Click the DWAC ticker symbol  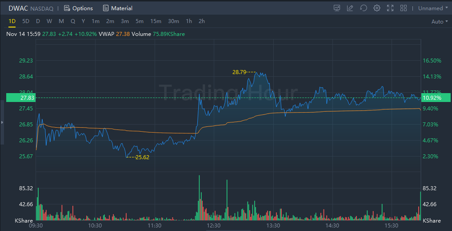point(18,8)
